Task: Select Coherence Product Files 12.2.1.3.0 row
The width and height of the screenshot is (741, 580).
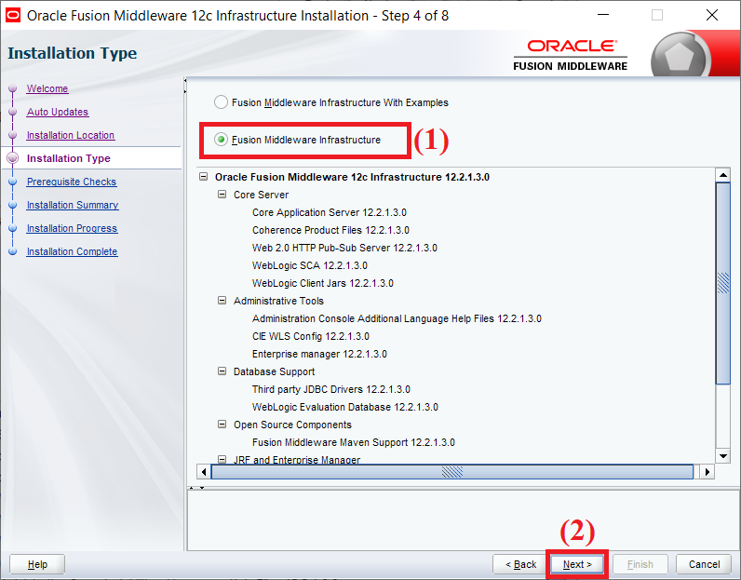Action: [330, 230]
